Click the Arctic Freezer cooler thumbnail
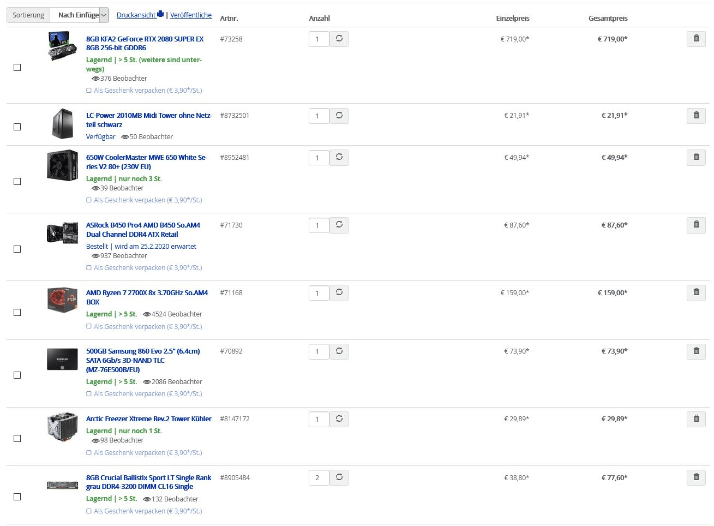The width and height of the screenshot is (714, 526). (x=62, y=427)
